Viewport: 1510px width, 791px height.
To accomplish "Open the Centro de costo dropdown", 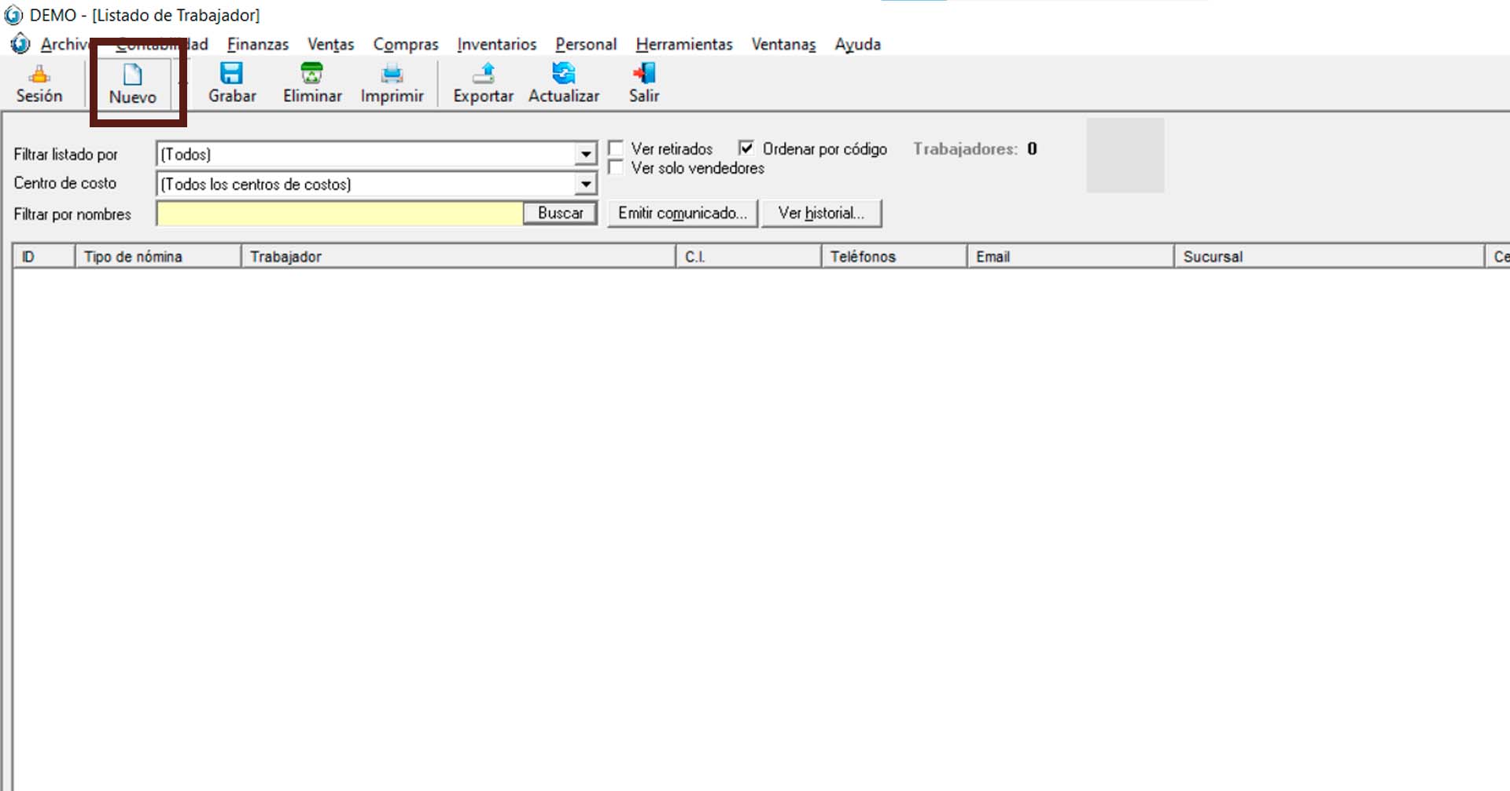I will pyautogui.click(x=585, y=185).
